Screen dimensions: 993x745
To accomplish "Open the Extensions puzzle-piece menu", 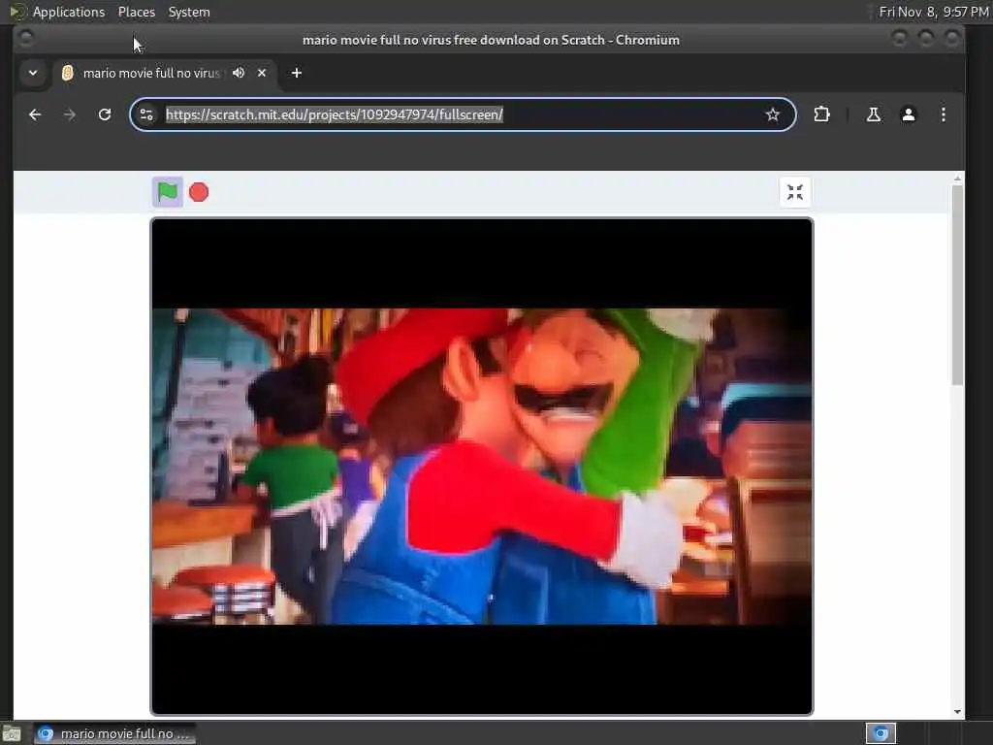I will coord(821,114).
